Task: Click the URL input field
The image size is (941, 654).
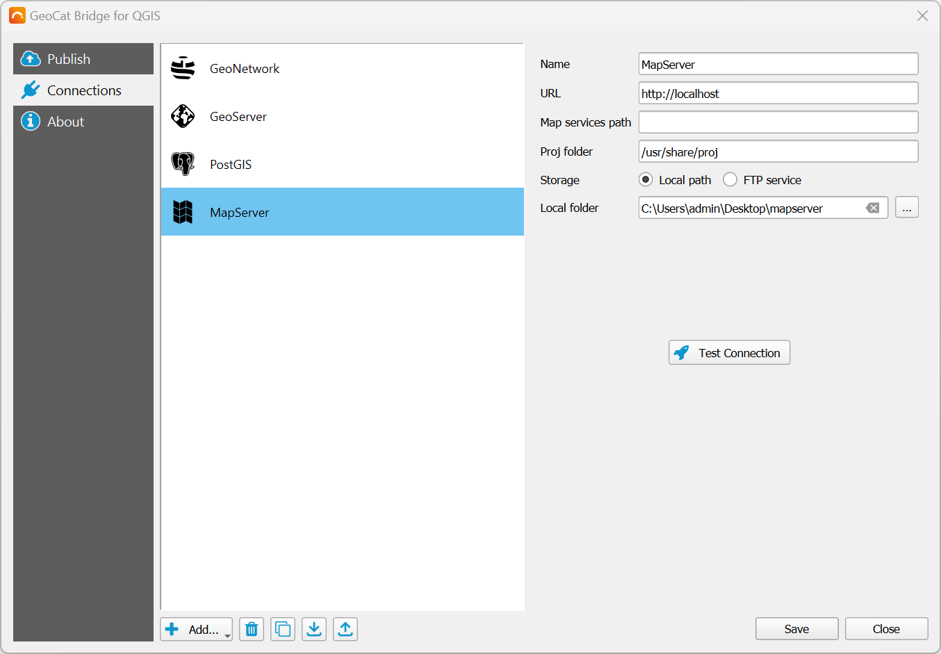Action: (x=778, y=93)
